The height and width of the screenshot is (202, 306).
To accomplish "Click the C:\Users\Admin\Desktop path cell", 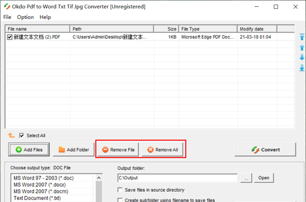I will [x=110, y=37].
